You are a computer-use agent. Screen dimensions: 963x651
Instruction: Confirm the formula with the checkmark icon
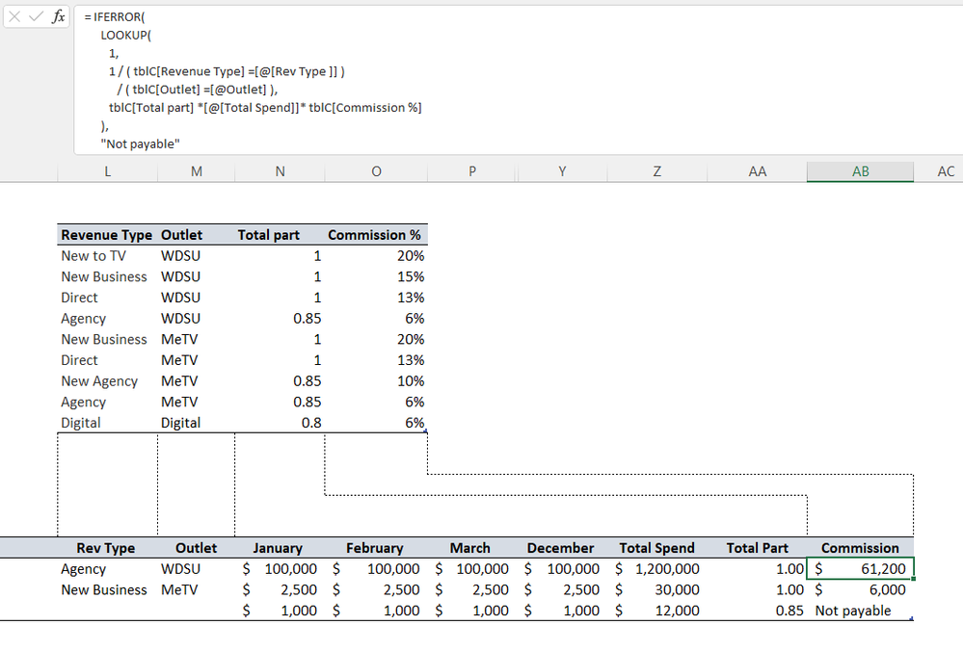coord(37,16)
